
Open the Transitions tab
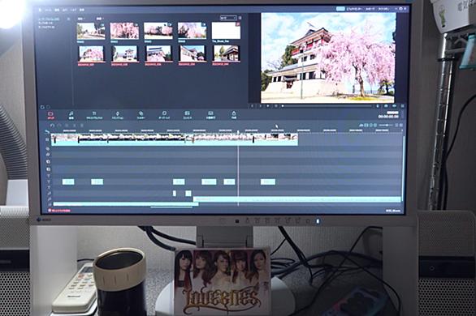click(x=118, y=115)
